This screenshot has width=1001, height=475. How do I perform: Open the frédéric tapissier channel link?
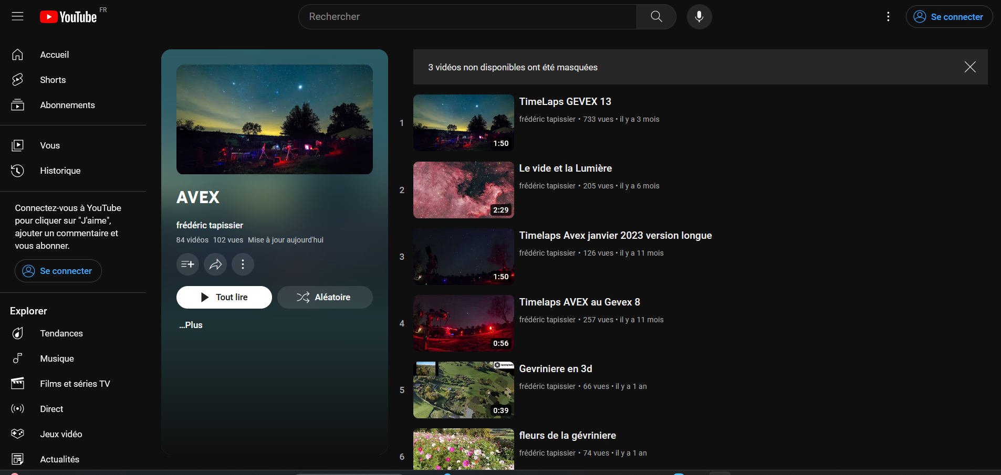pos(210,225)
